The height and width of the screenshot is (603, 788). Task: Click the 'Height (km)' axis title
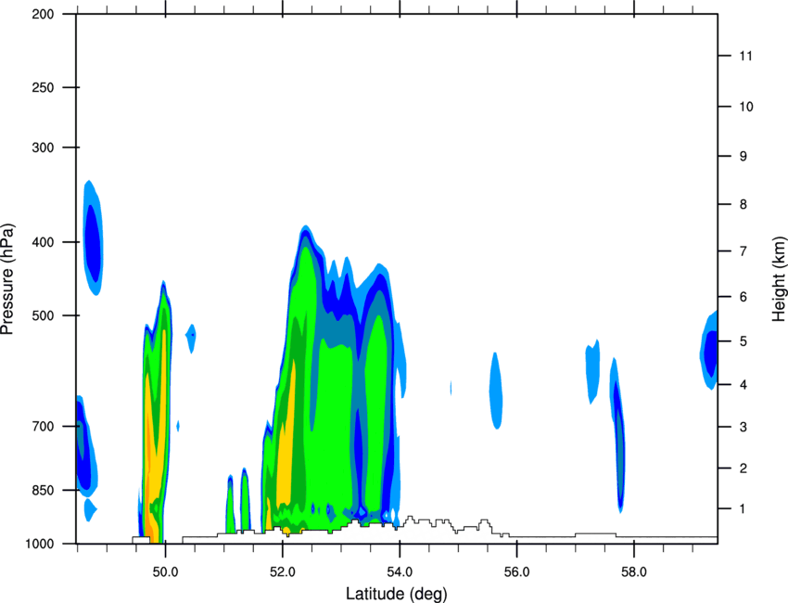(779, 279)
